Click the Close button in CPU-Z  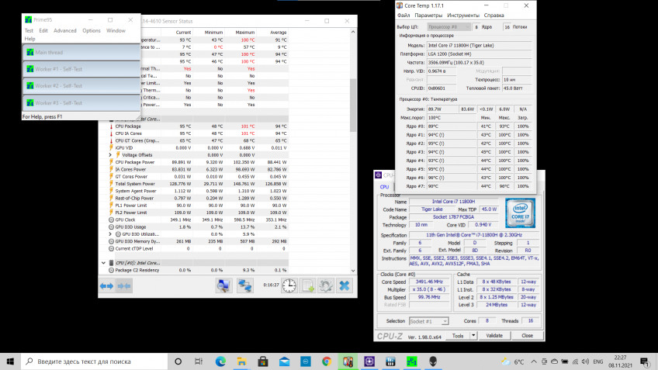528,336
